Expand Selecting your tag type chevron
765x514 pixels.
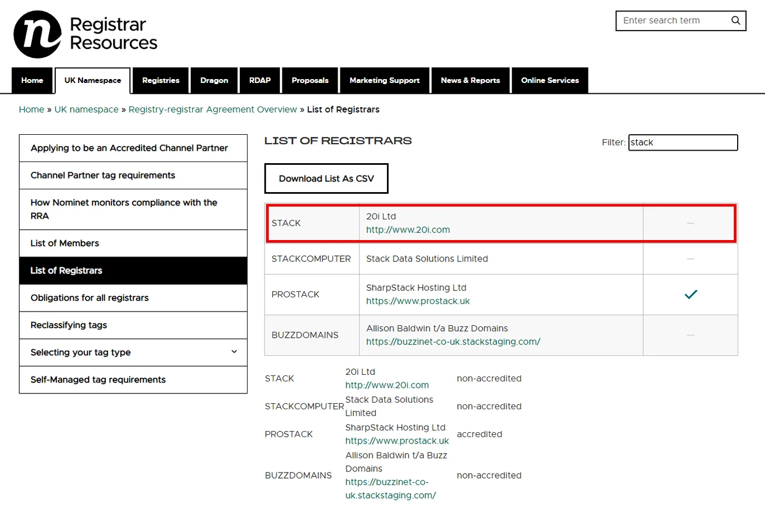[234, 352]
